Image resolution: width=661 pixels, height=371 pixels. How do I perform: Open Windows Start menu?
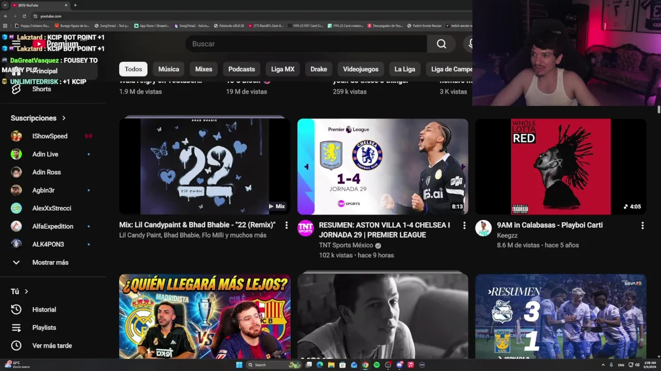click(239, 365)
